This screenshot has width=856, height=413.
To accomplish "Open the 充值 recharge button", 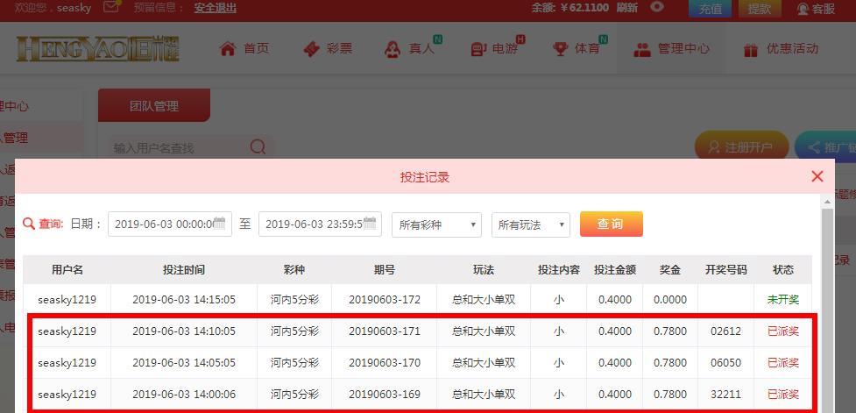I will pos(711,9).
